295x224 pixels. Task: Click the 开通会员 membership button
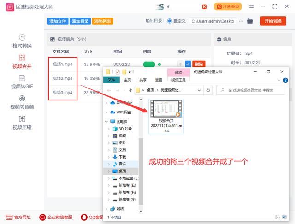[x=228, y=6]
